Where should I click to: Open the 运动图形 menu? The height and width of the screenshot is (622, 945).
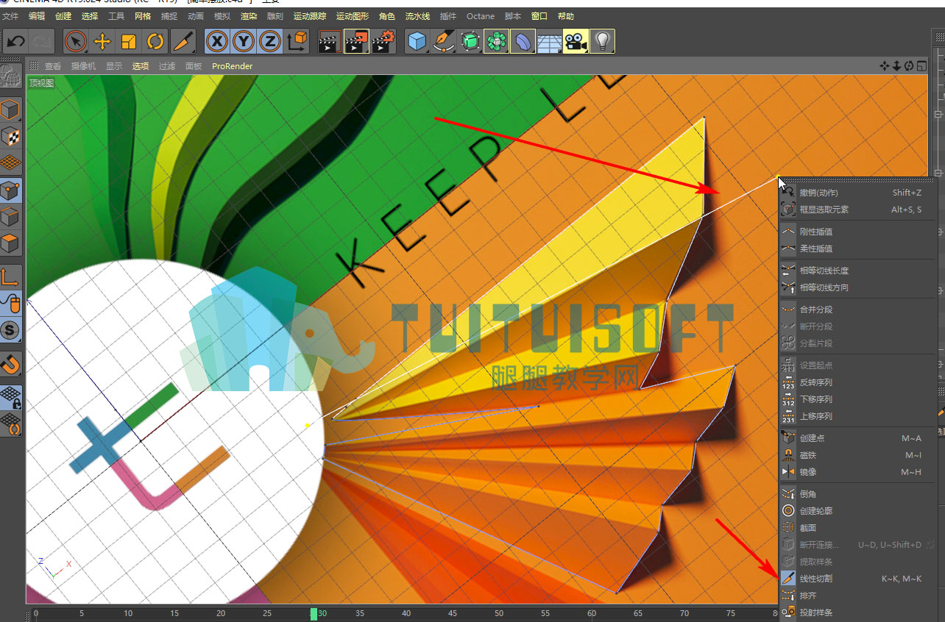point(353,16)
